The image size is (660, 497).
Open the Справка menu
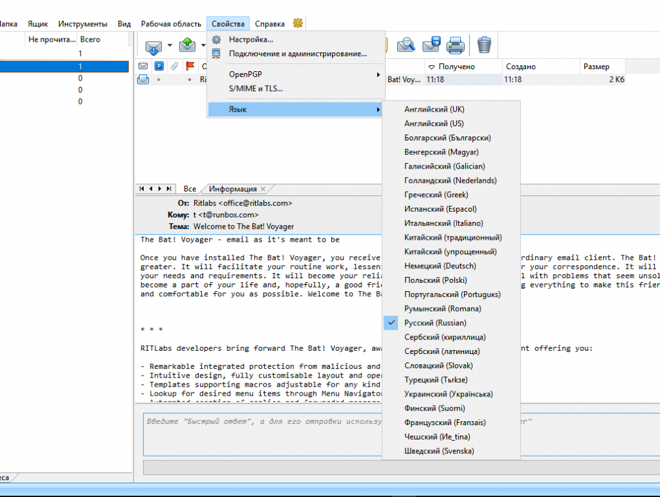(270, 24)
